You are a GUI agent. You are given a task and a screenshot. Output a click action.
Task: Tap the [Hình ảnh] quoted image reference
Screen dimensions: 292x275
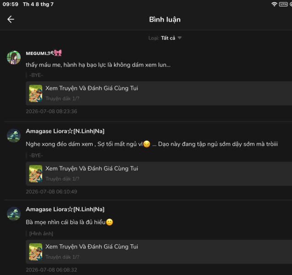tap(41, 233)
